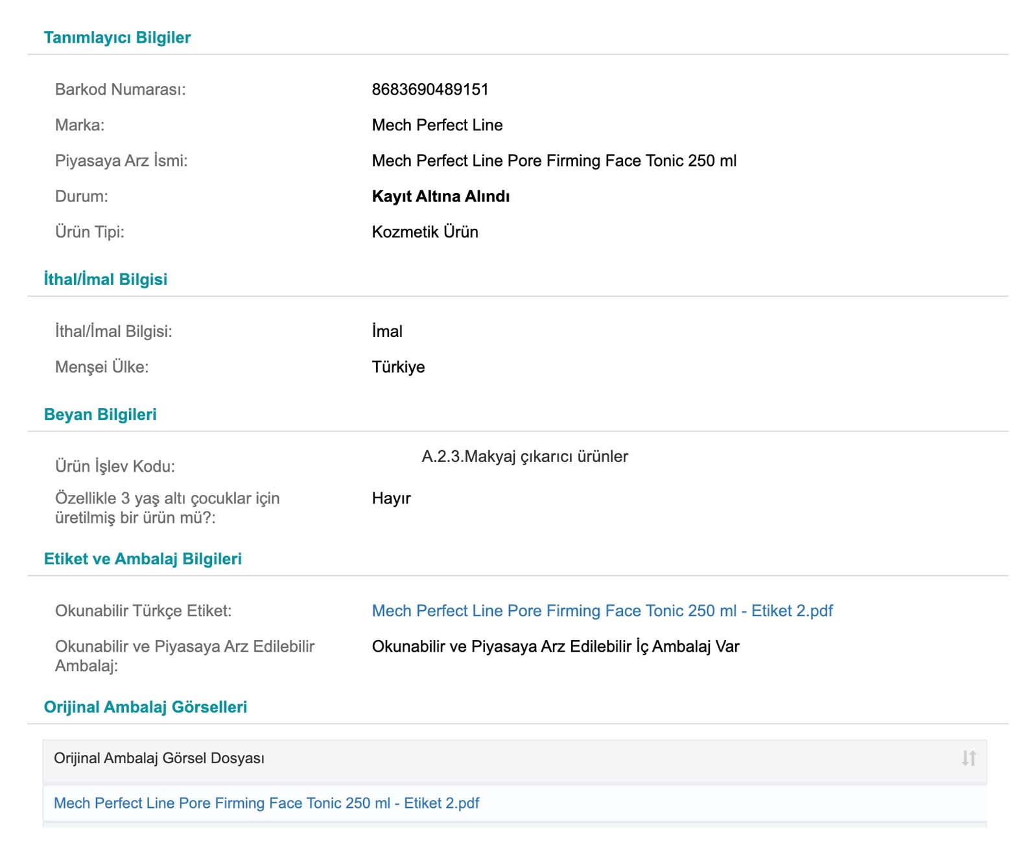Click the Barkod Numarası field label
1036x850 pixels.
point(120,89)
